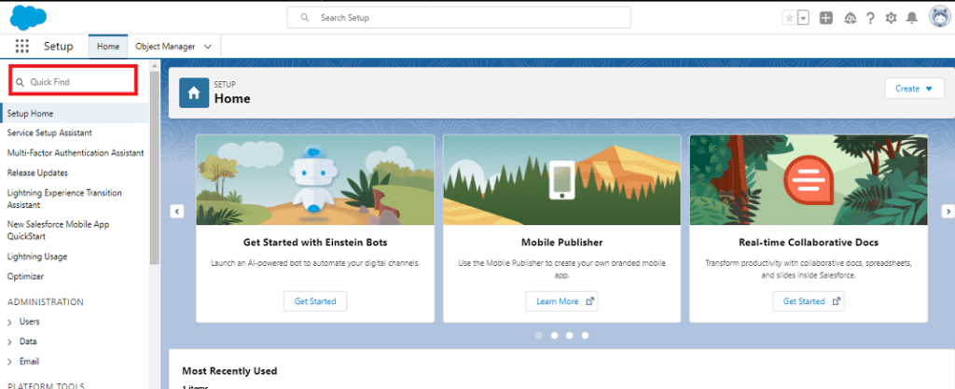Screen dimensions: 955x389
Task: Select the first carousel page dot
Action: click(538, 336)
